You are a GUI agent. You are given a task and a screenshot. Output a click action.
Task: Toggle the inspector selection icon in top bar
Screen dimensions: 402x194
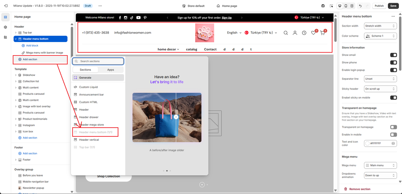331,6
